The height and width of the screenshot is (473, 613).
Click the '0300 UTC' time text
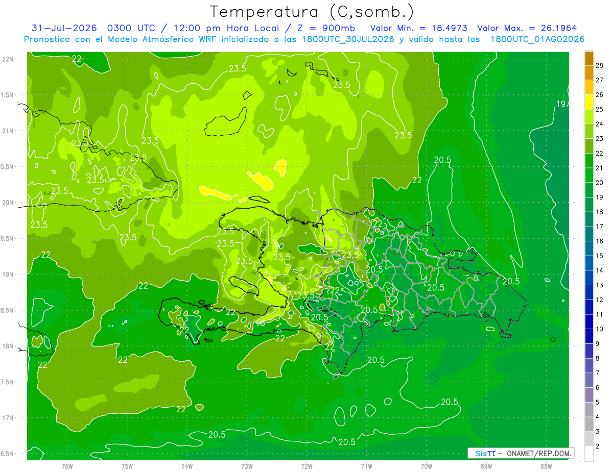131,28
